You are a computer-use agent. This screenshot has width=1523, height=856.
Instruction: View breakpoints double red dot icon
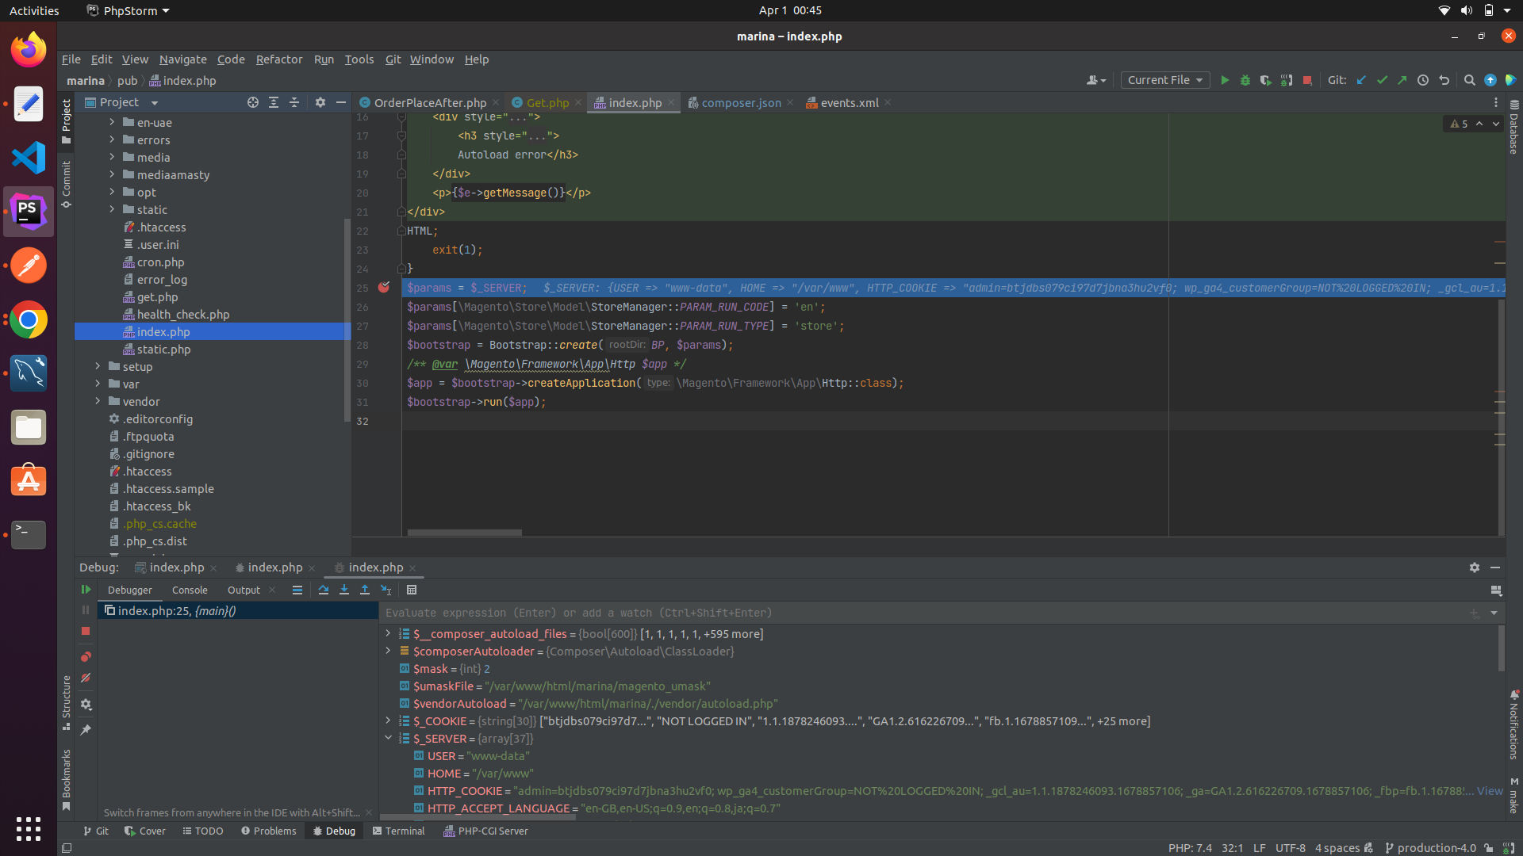point(86,657)
